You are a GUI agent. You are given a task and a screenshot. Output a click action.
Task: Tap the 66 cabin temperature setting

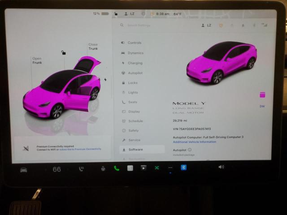57,169
